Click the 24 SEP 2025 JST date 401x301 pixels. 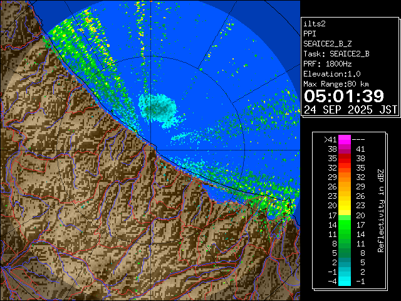[351, 110]
